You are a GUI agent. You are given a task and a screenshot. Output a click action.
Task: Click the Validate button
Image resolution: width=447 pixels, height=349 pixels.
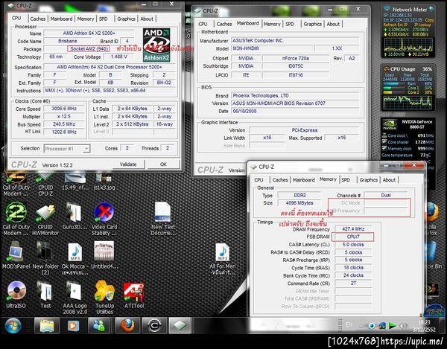click(128, 164)
